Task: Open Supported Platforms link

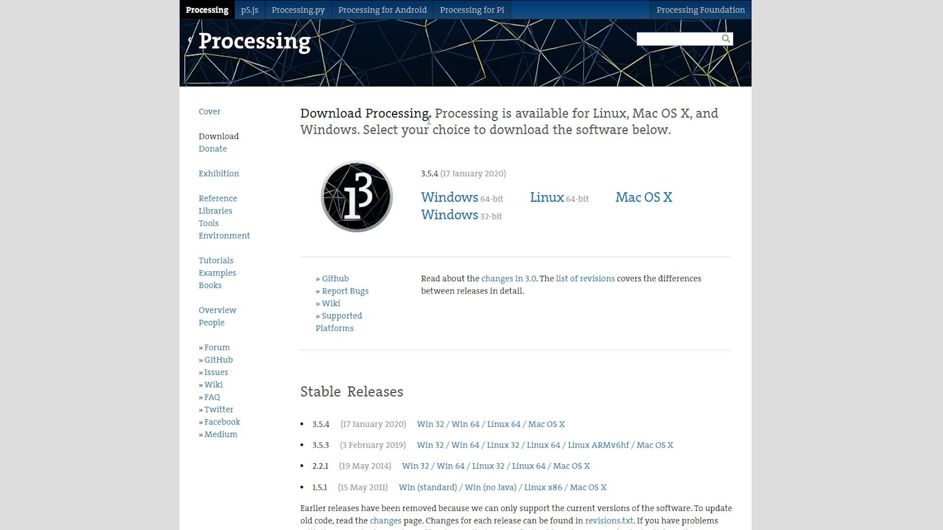Action: point(342,316)
